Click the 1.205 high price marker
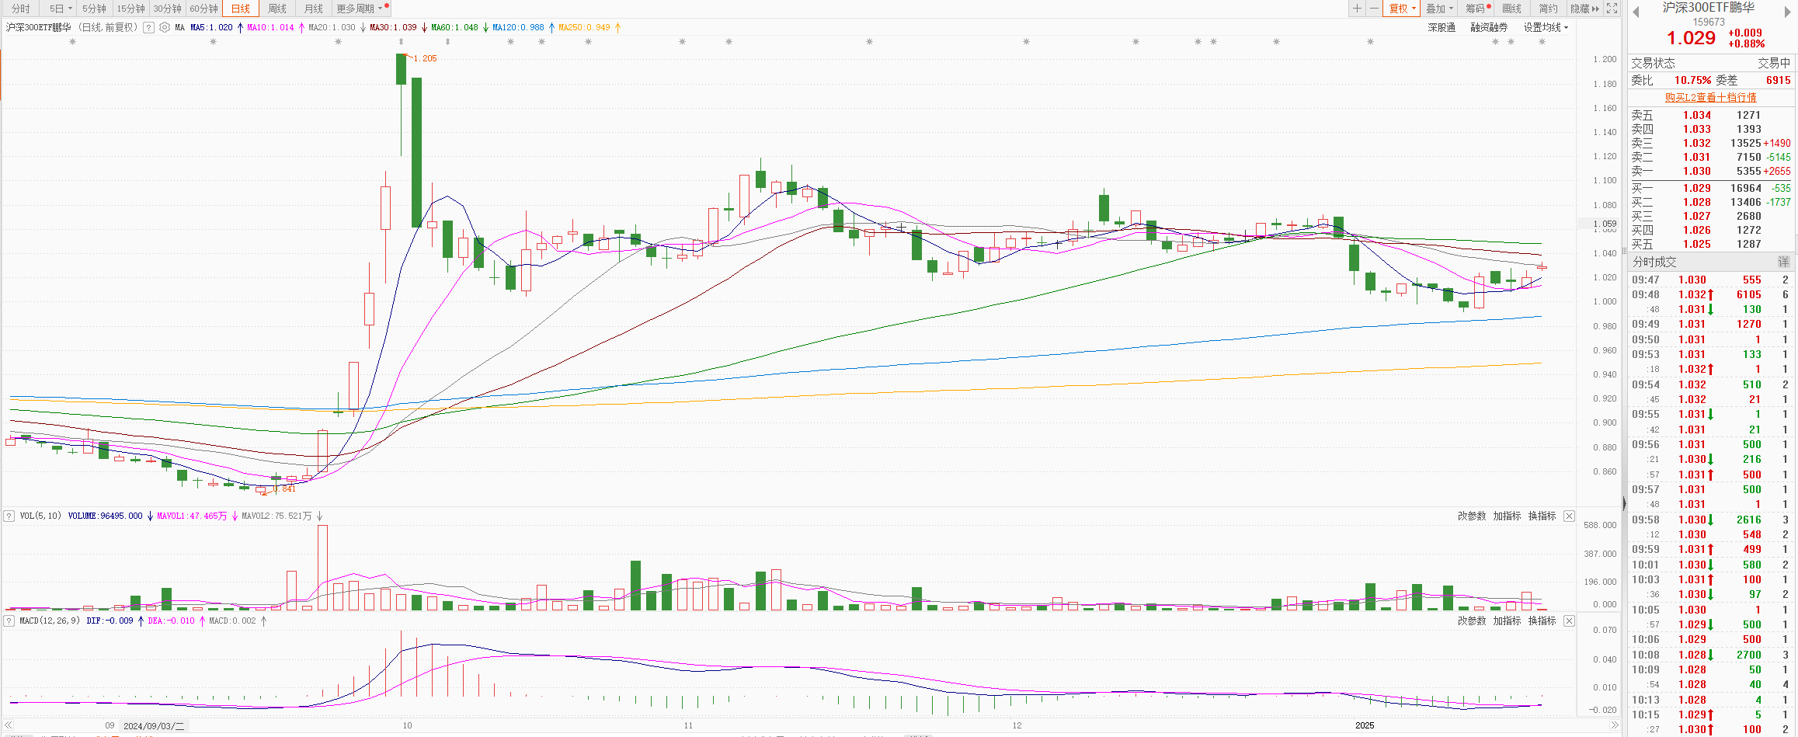 [x=425, y=58]
